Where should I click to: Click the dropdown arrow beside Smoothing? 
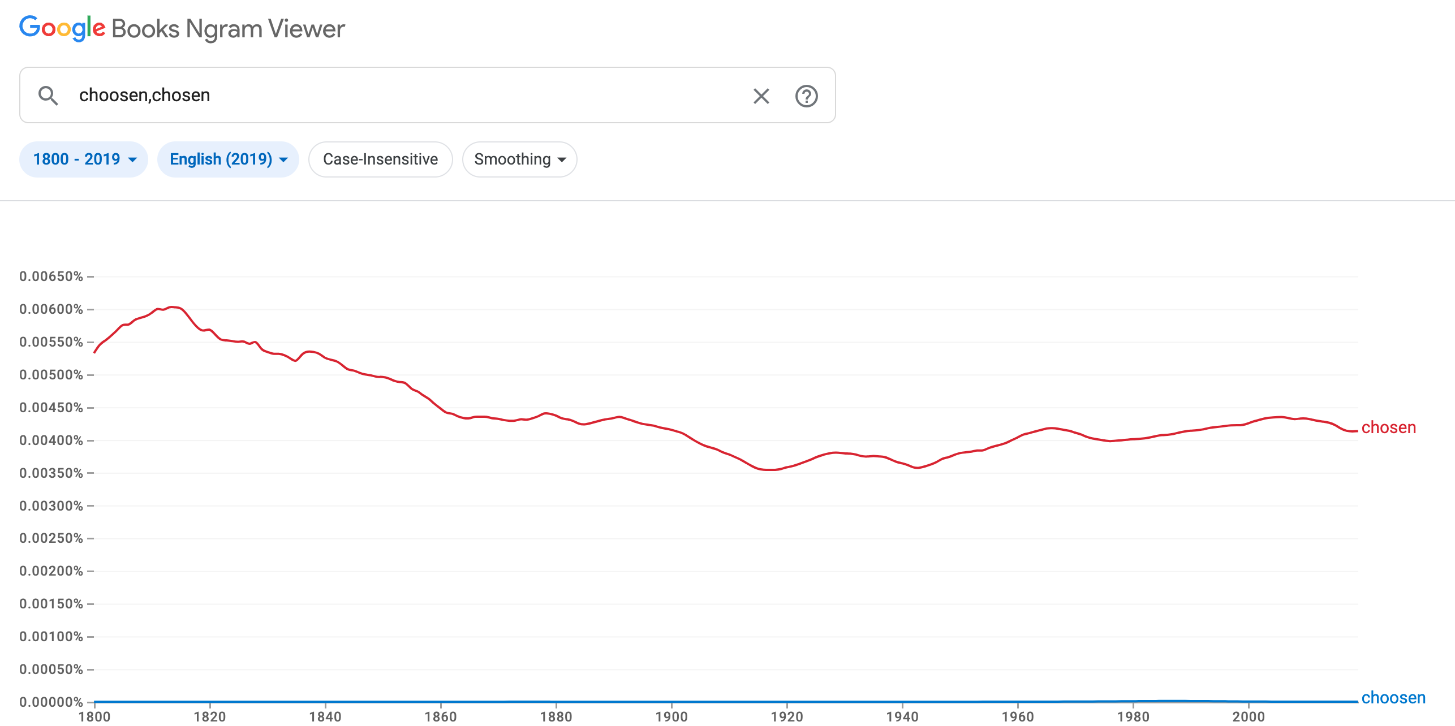(x=562, y=160)
